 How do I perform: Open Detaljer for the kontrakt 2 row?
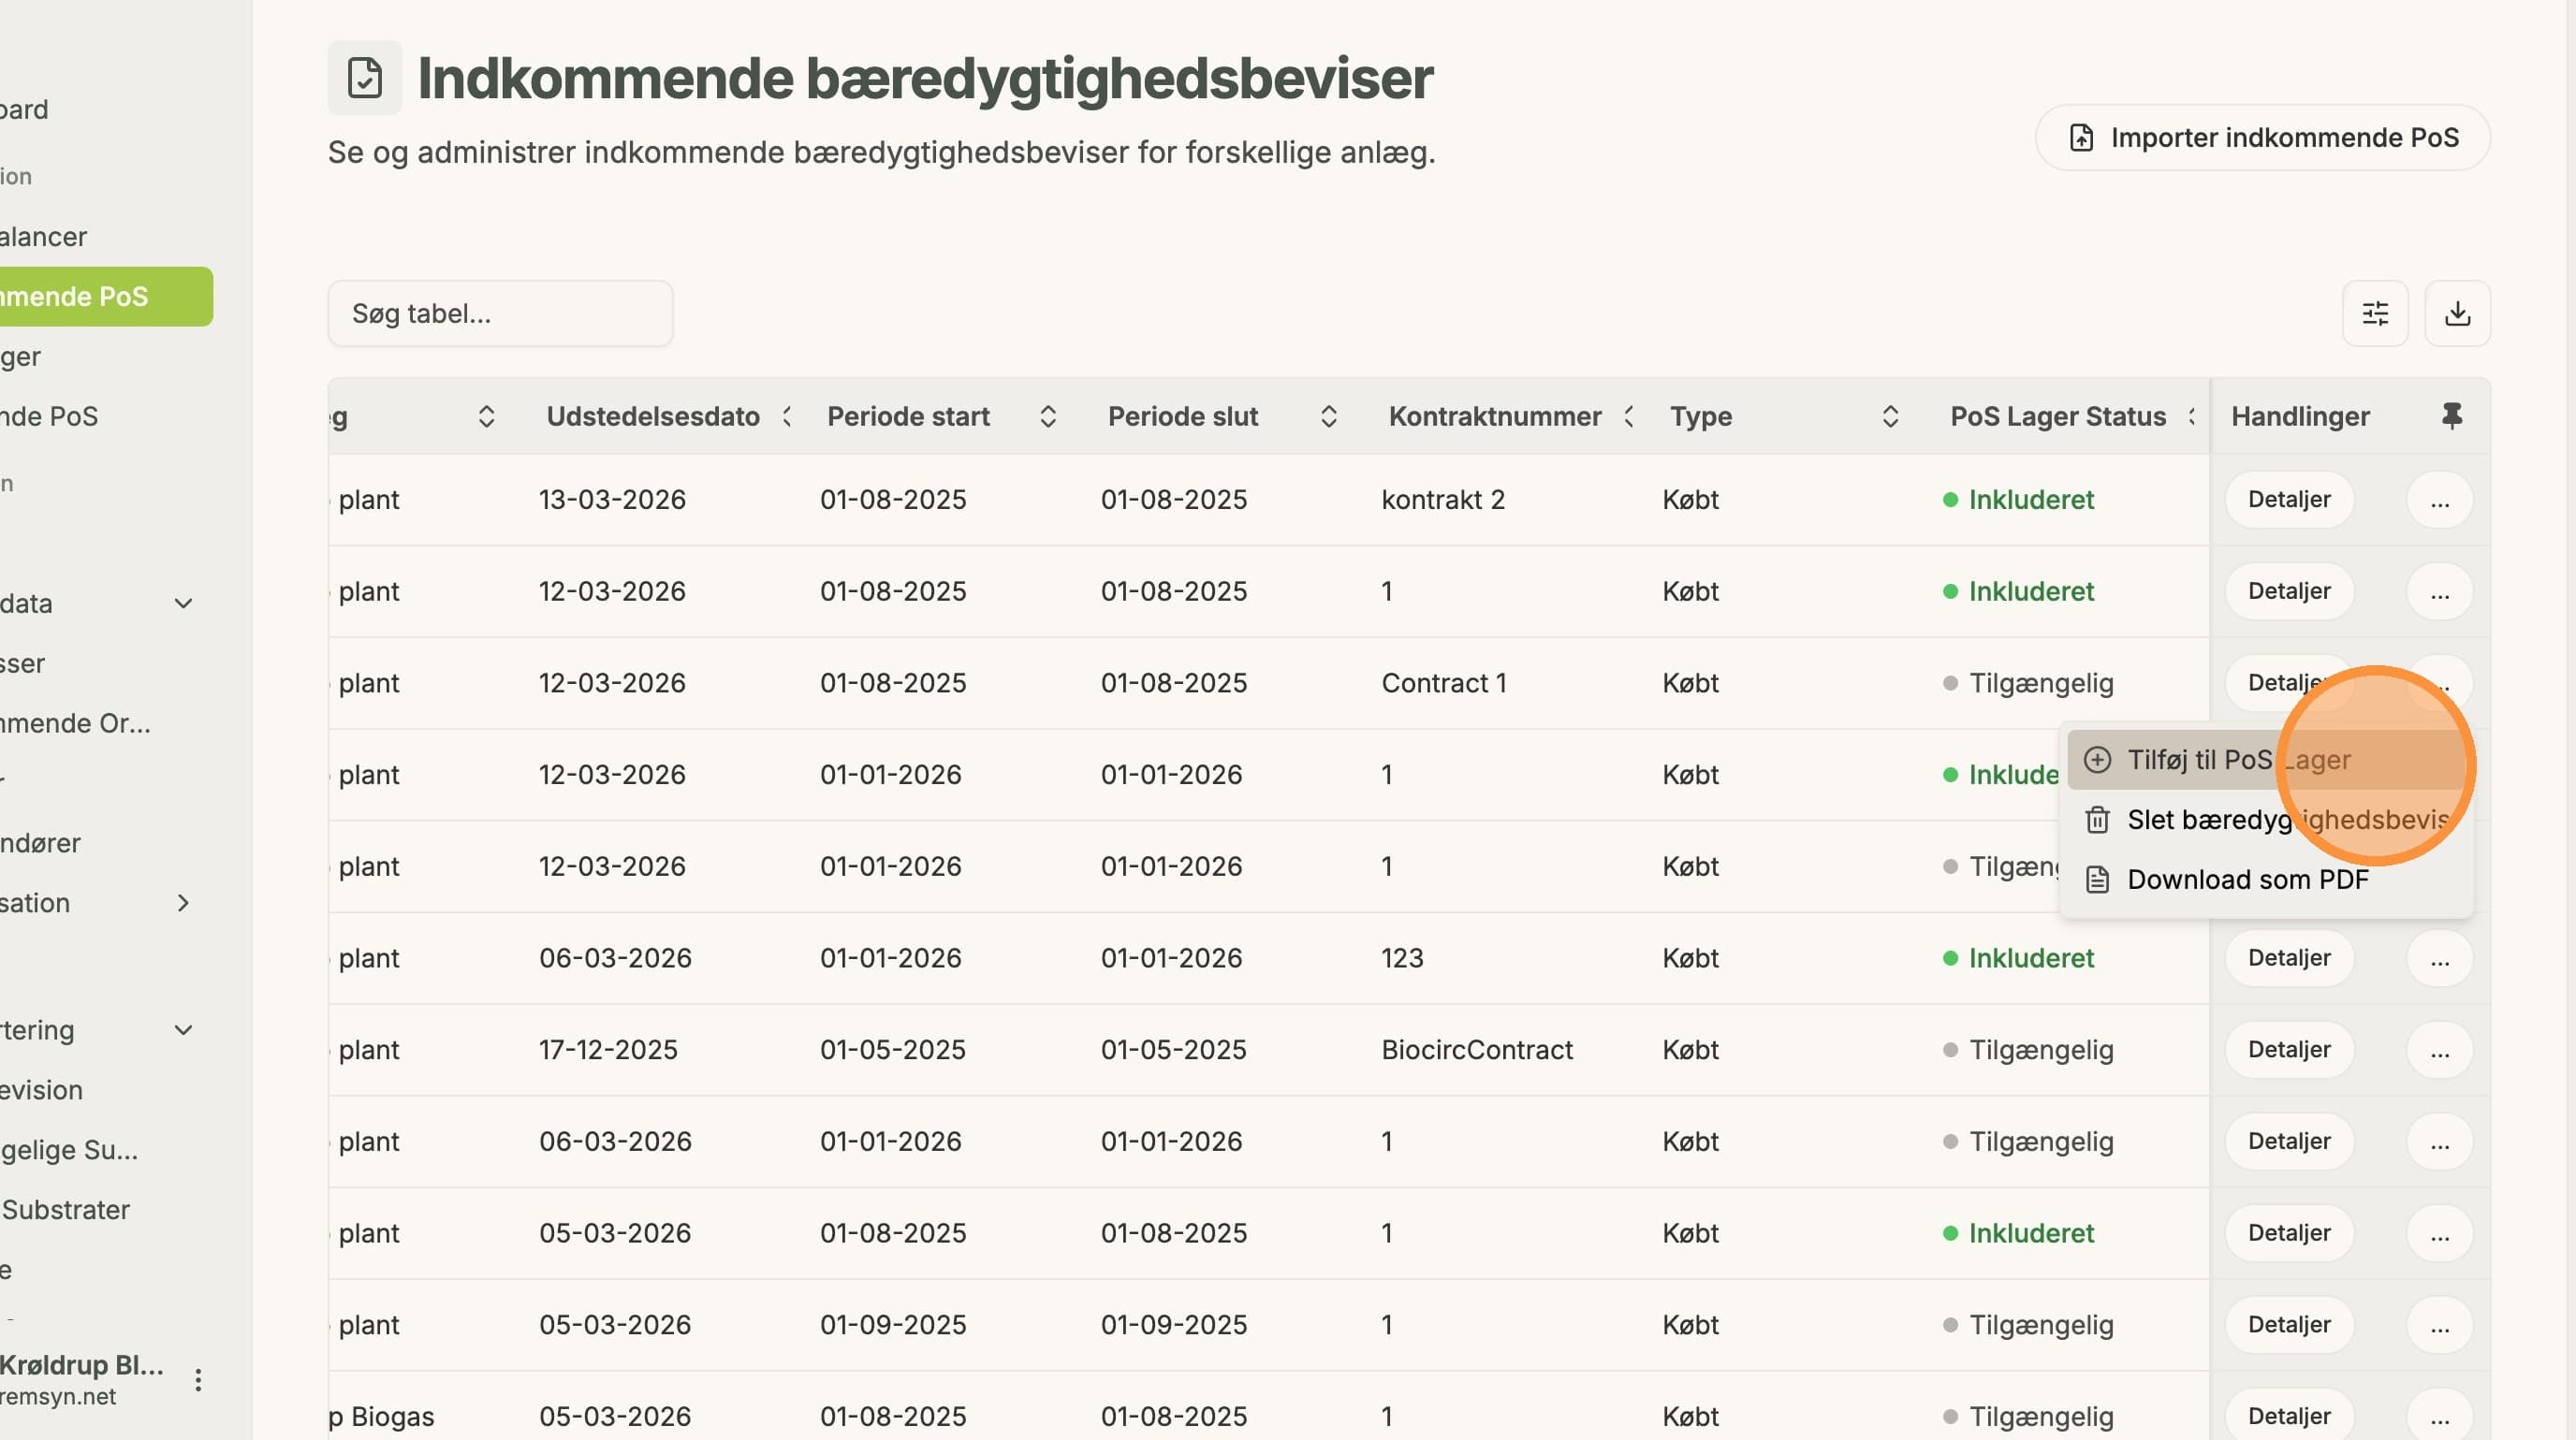2289,500
